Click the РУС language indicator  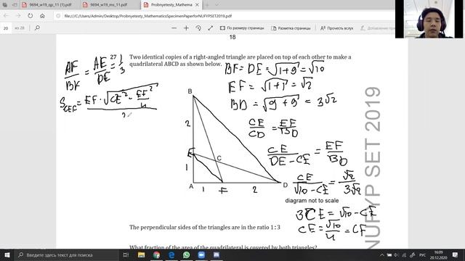click(422, 254)
